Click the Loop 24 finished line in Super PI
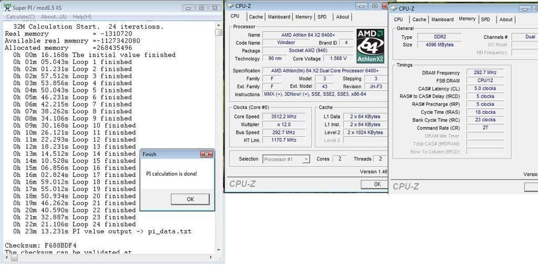 click(x=75, y=224)
